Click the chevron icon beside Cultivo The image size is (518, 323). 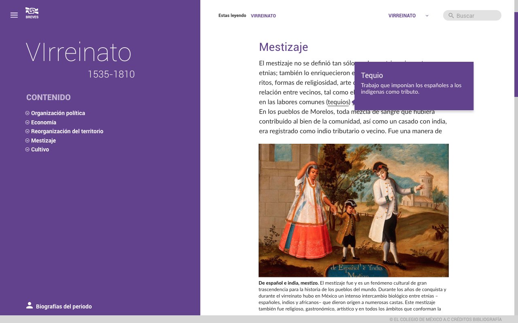(28, 149)
